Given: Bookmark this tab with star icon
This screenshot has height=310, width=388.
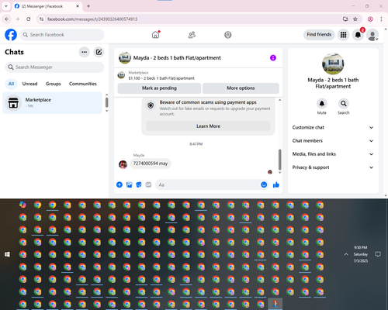Looking at the screenshot, I should [355, 19].
